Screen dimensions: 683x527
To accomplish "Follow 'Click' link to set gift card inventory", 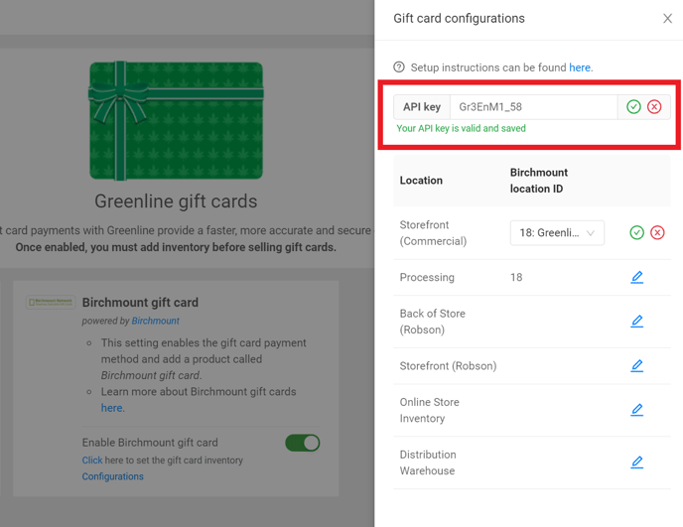I will [91, 461].
